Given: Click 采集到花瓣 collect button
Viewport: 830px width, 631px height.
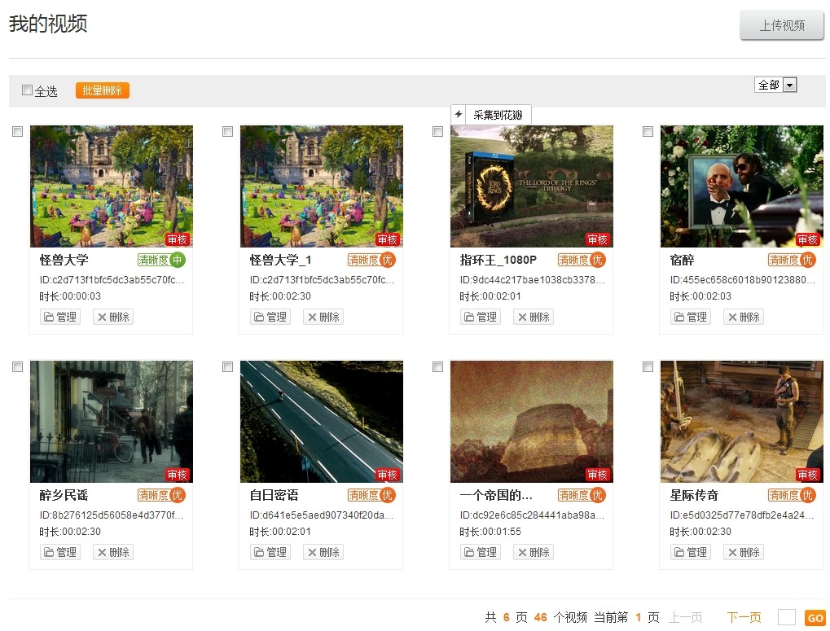Looking at the screenshot, I should pyautogui.click(x=498, y=115).
